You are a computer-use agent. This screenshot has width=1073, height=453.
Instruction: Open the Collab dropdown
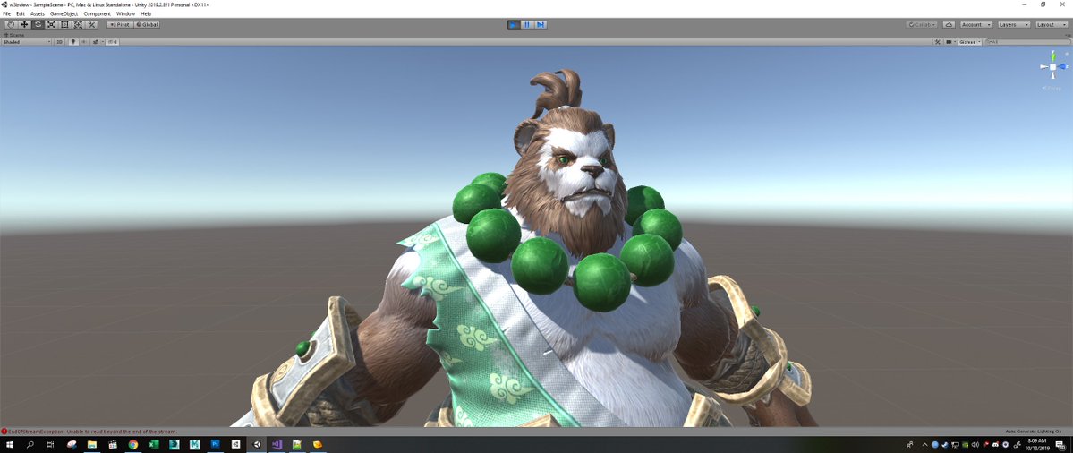pyautogui.click(x=922, y=25)
